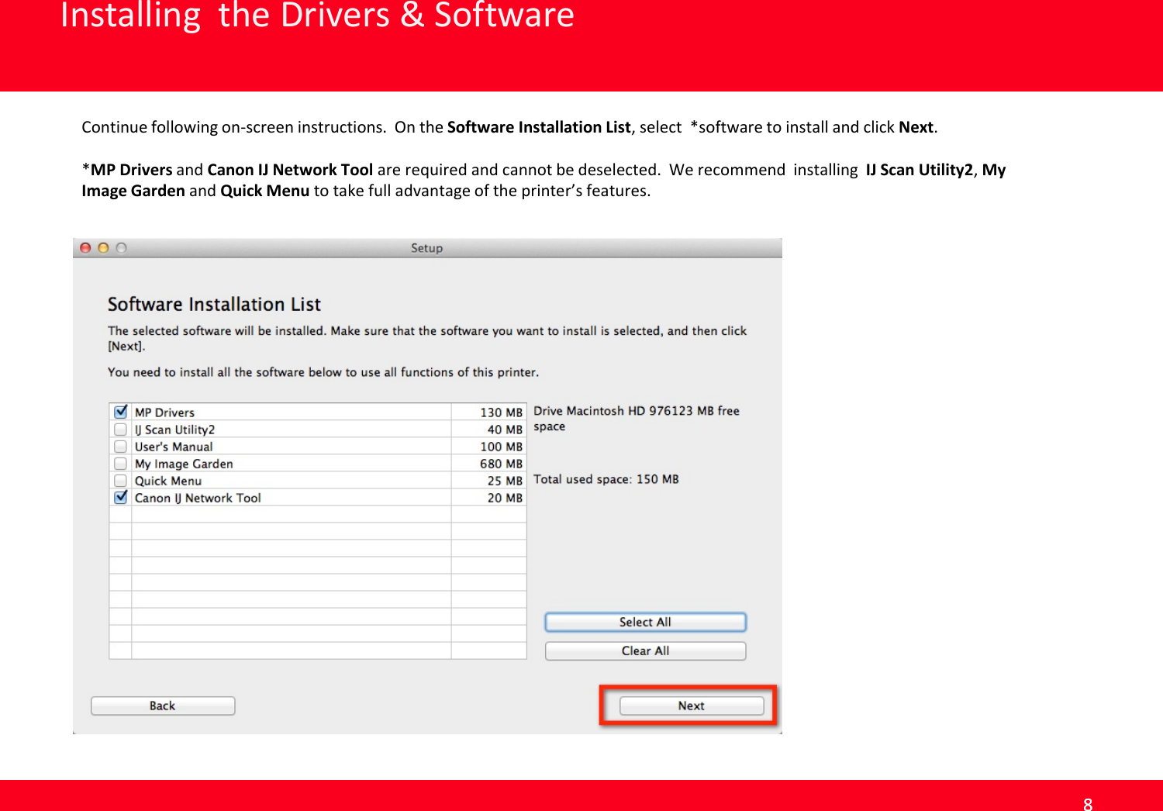Go back with the Back button
Screen dimensions: 1163x811
pyautogui.click(x=163, y=706)
